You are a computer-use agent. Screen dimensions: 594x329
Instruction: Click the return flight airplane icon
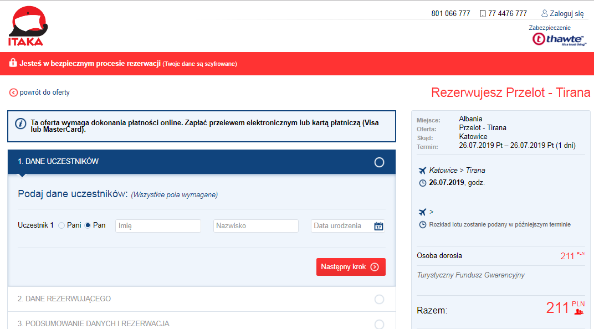tap(422, 212)
